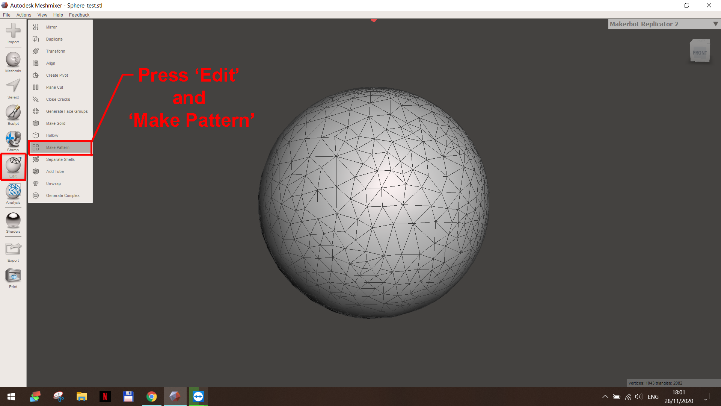
Task: Select the Meshmix tool icon
Action: coord(13,61)
